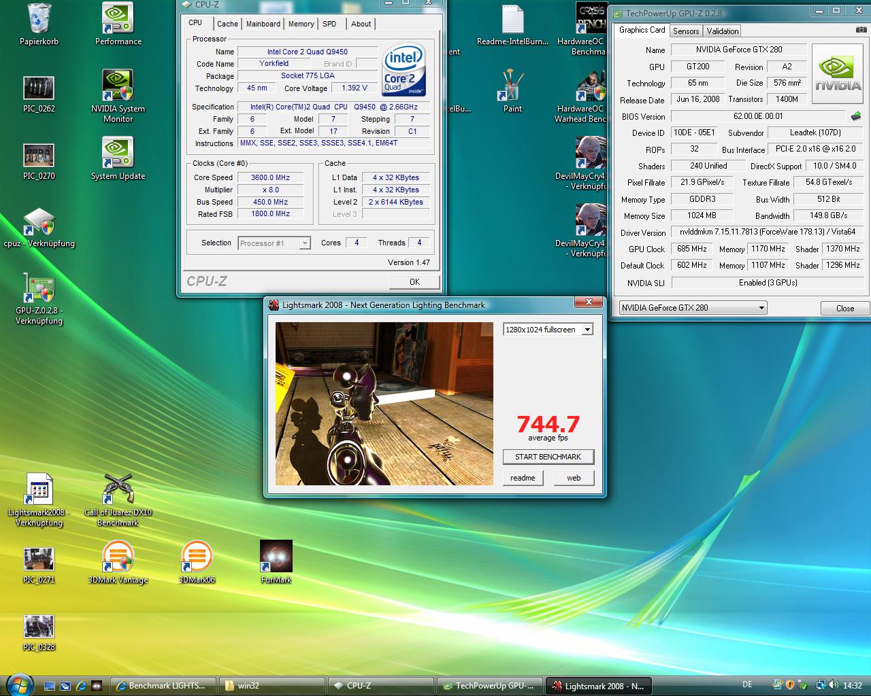This screenshot has width=871, height=696.
Task: Switch to the Mainboard tab in CPU-Z
Action: (263, 24)
